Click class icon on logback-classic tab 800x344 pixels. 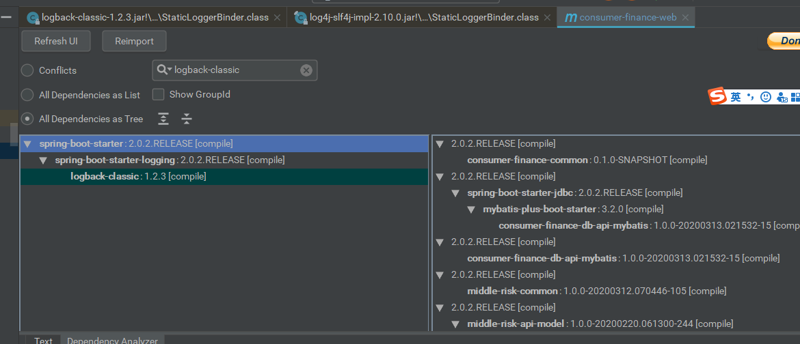[34, 18]
